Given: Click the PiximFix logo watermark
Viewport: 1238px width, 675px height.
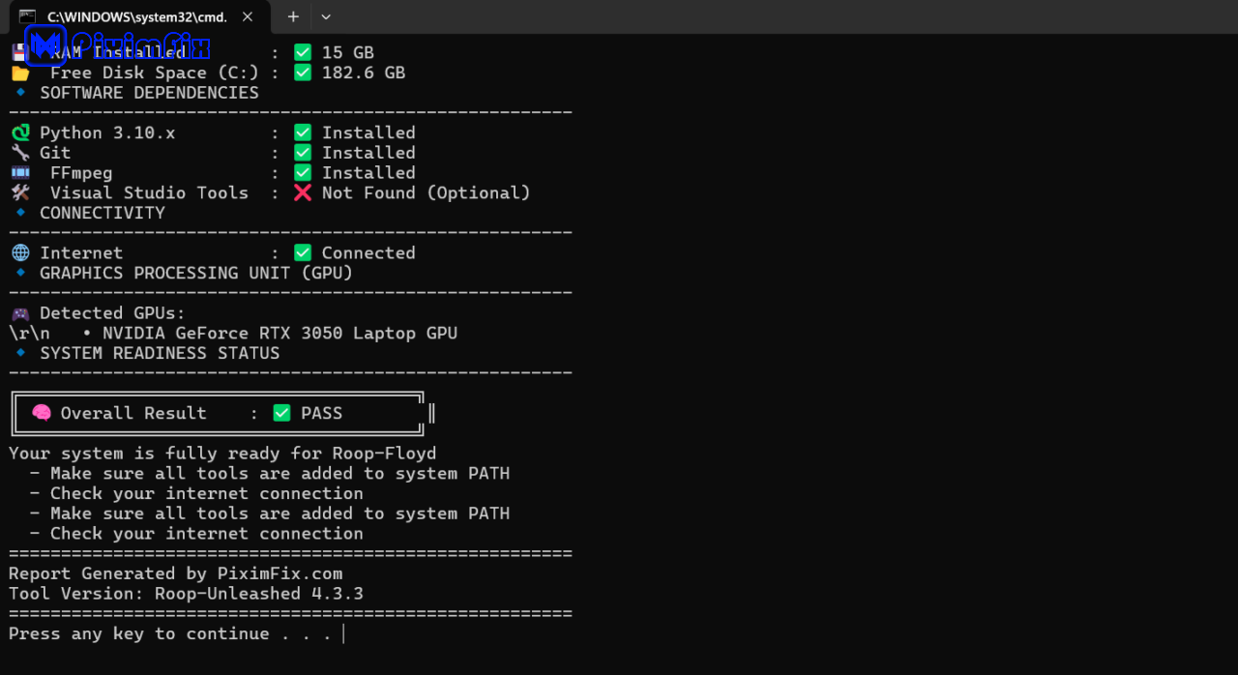Looking at the screenshot, I should point(116,44).
